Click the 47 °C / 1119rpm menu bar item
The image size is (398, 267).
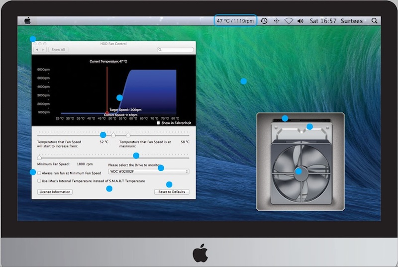(235, 21)
